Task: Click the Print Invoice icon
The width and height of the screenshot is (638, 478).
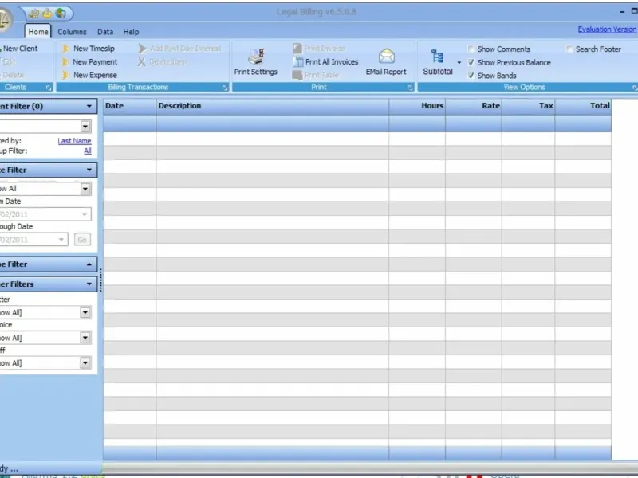Action: (297, 49)
